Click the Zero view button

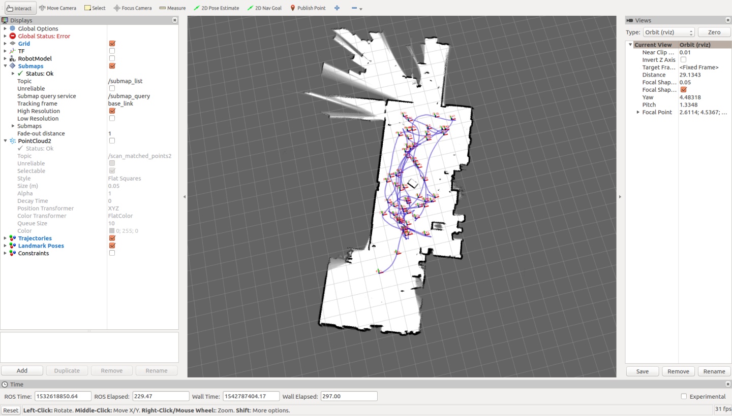tap(714, 32)
